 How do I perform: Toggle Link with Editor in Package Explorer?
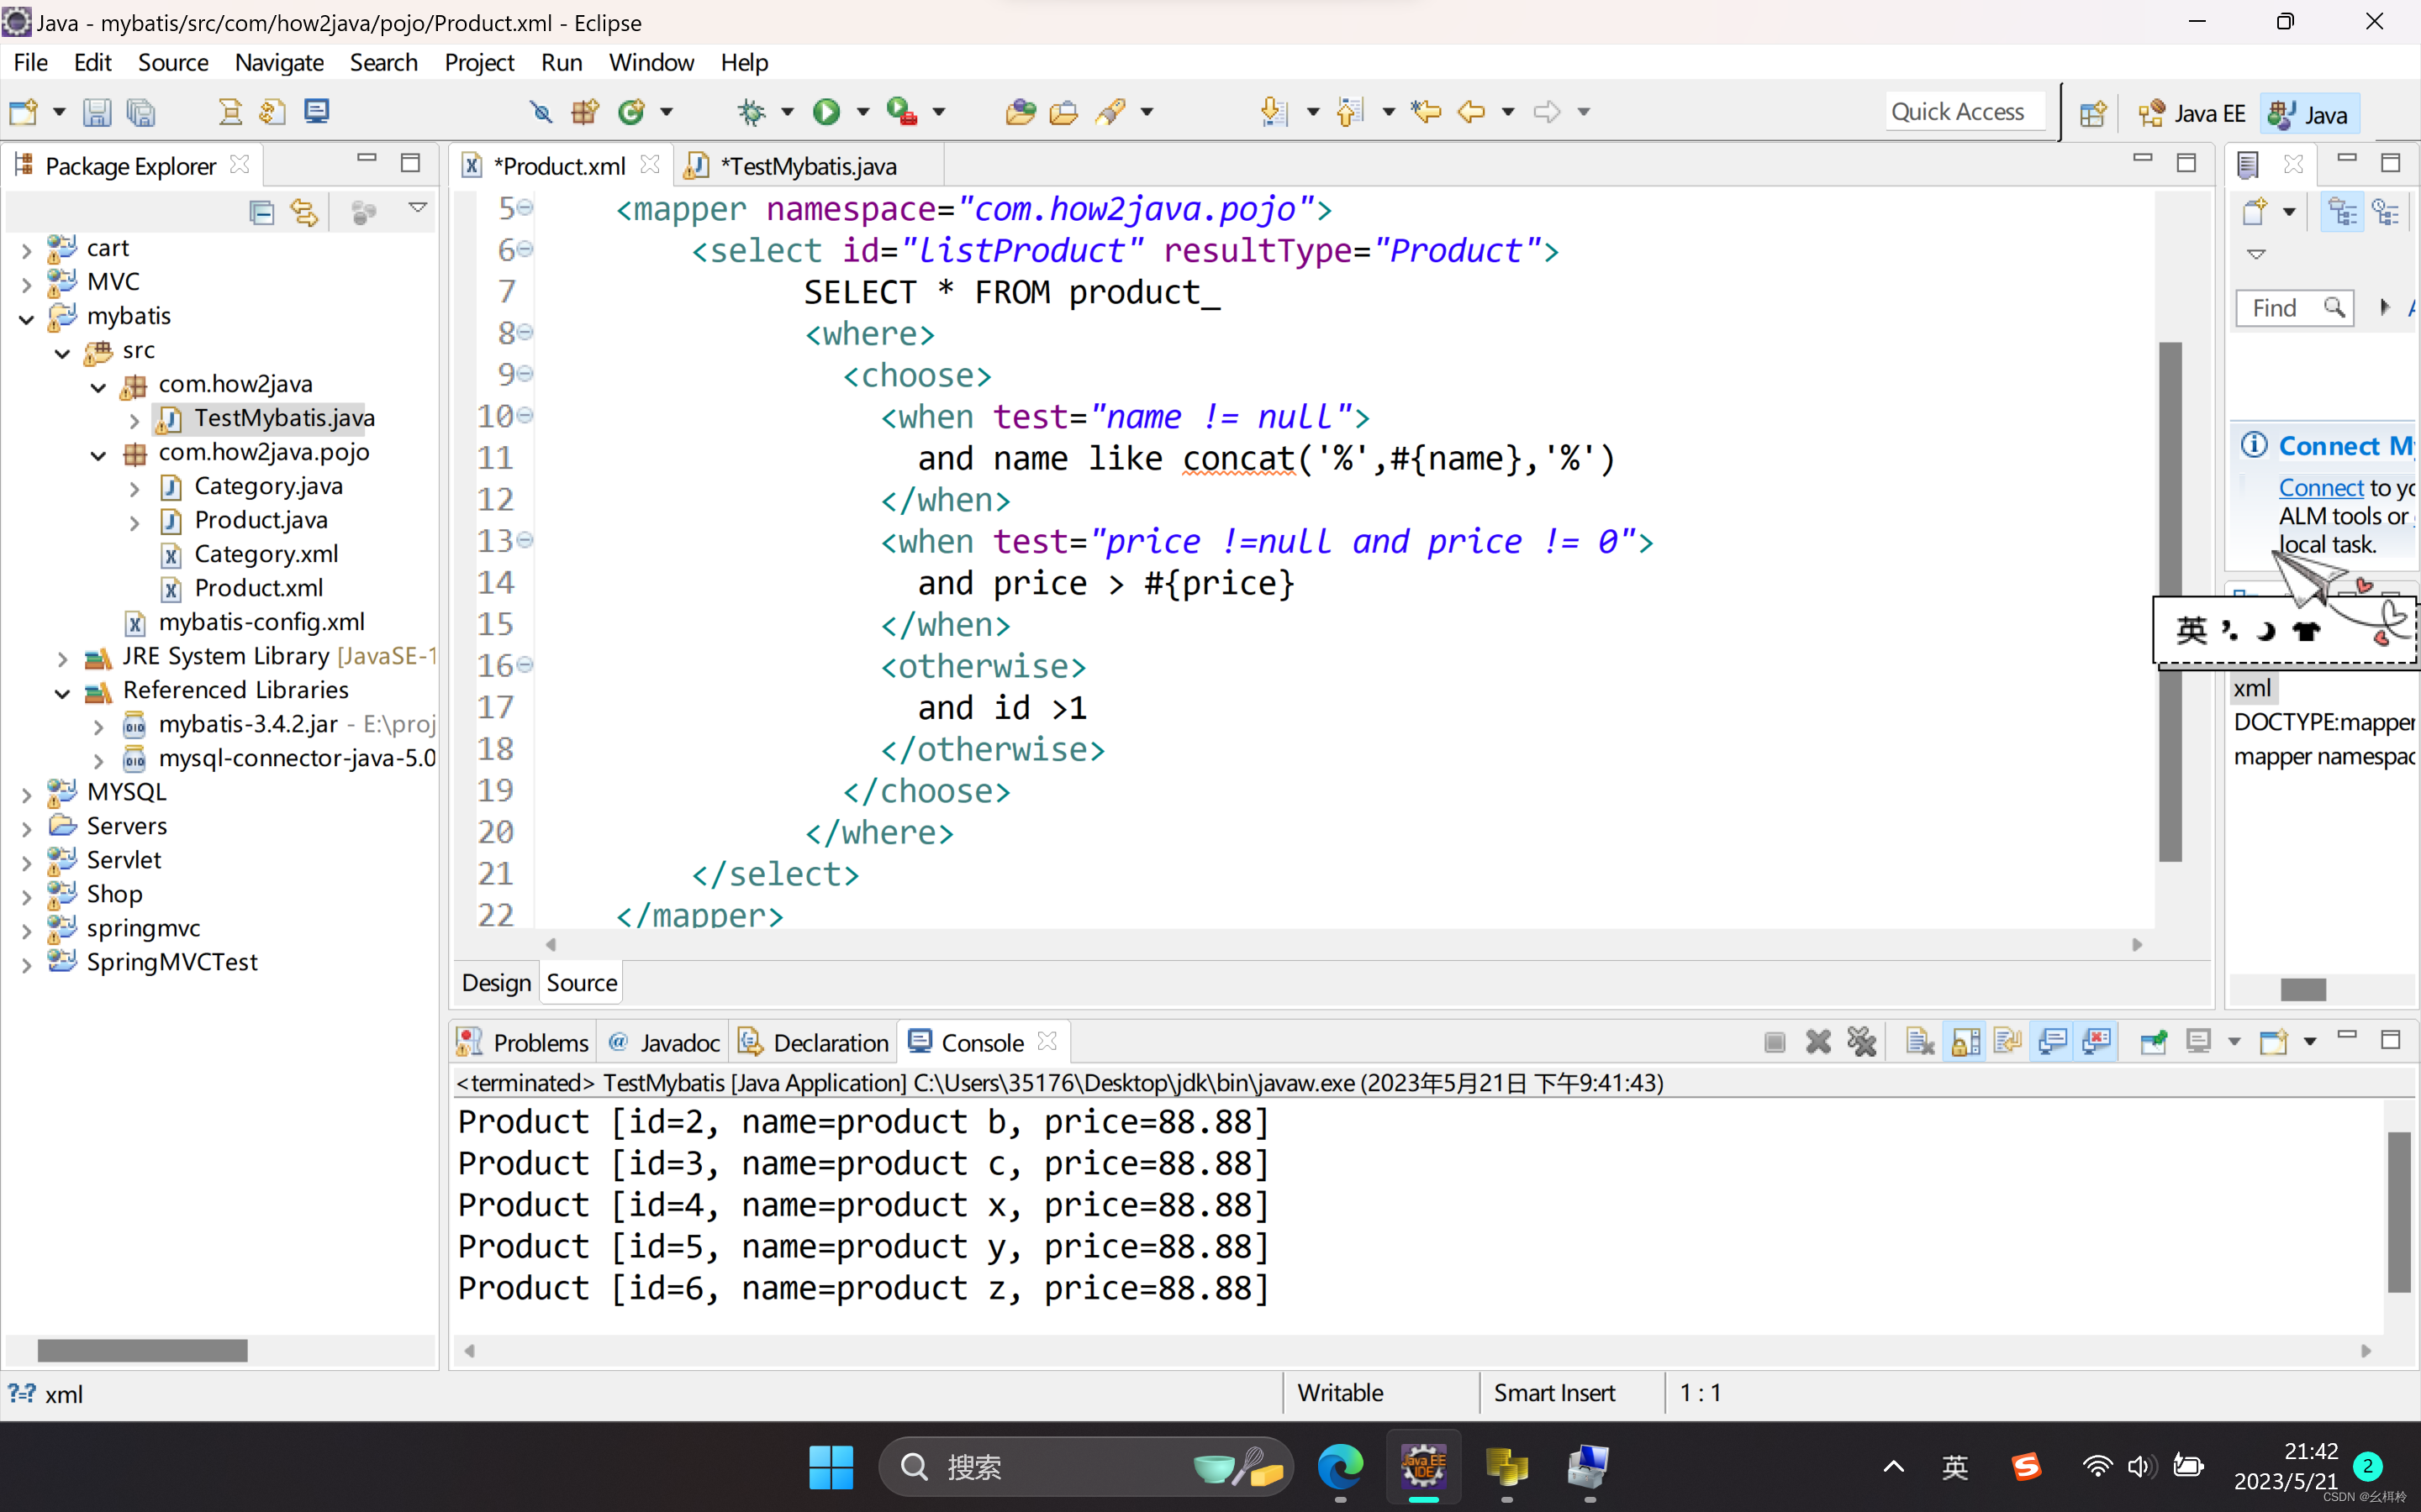(x=304, y=212)
